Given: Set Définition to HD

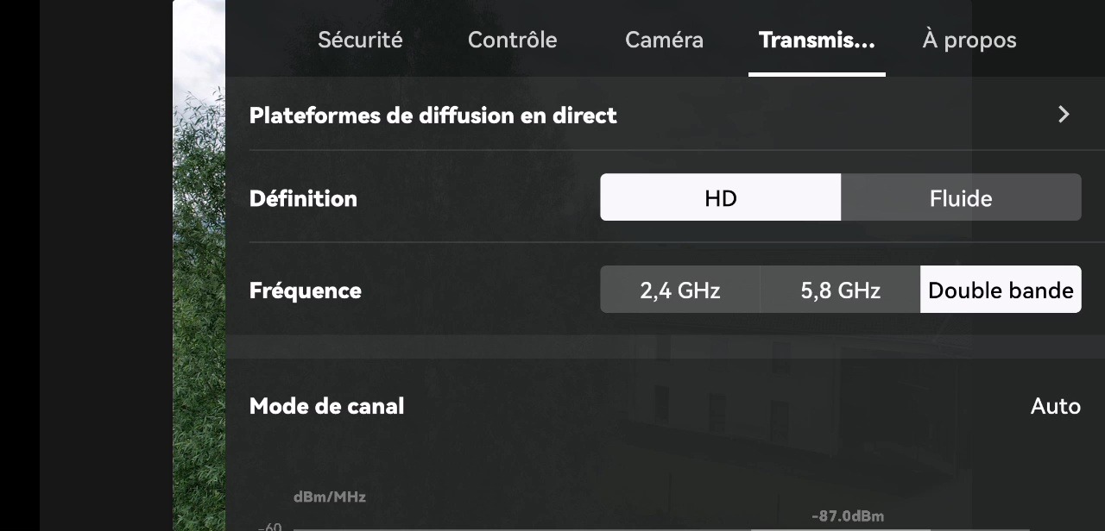Looking at the screenshot, I should (x=721, y=197).
